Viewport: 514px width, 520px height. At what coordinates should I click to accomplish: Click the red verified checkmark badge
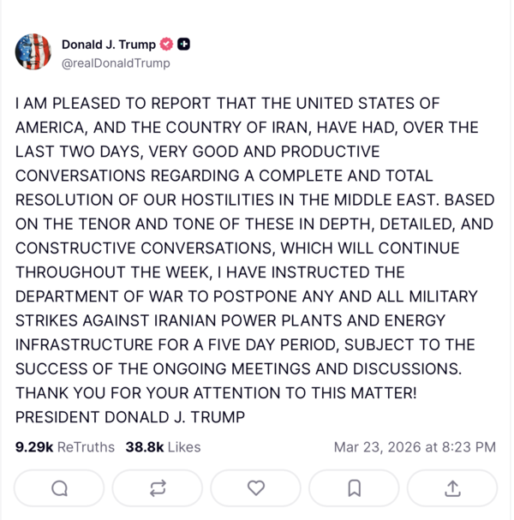pos(167,45)
